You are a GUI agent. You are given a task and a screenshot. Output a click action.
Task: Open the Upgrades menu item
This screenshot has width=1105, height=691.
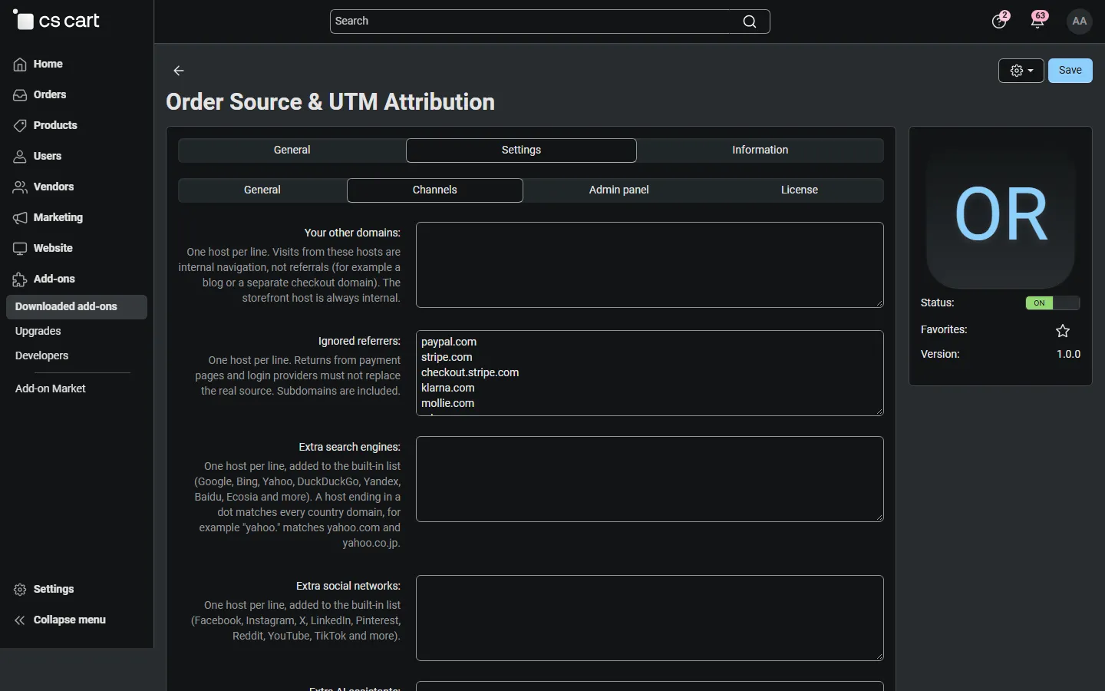click(x=38, y=332)
